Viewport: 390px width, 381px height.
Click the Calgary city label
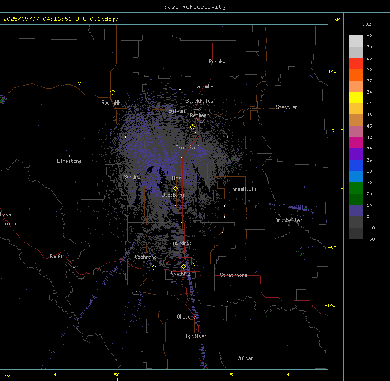click(181, 273)
